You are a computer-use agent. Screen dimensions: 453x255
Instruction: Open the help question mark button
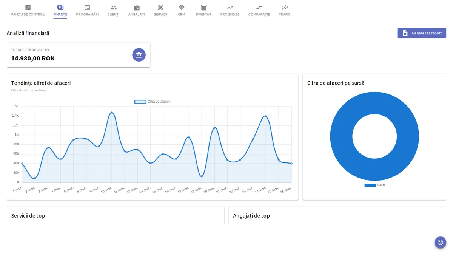coord(440,243)
